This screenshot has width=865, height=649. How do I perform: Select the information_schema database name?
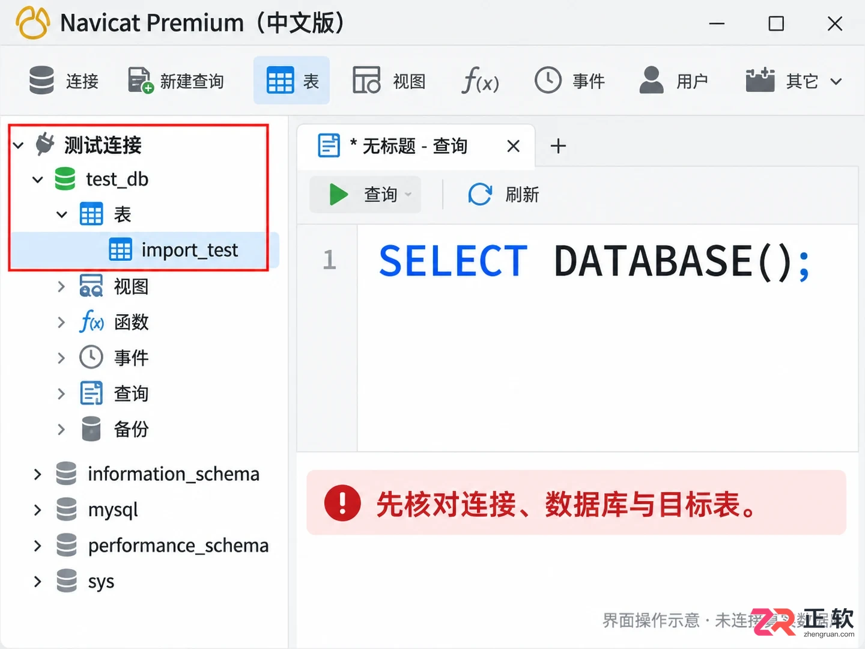(x=174, y=474)
